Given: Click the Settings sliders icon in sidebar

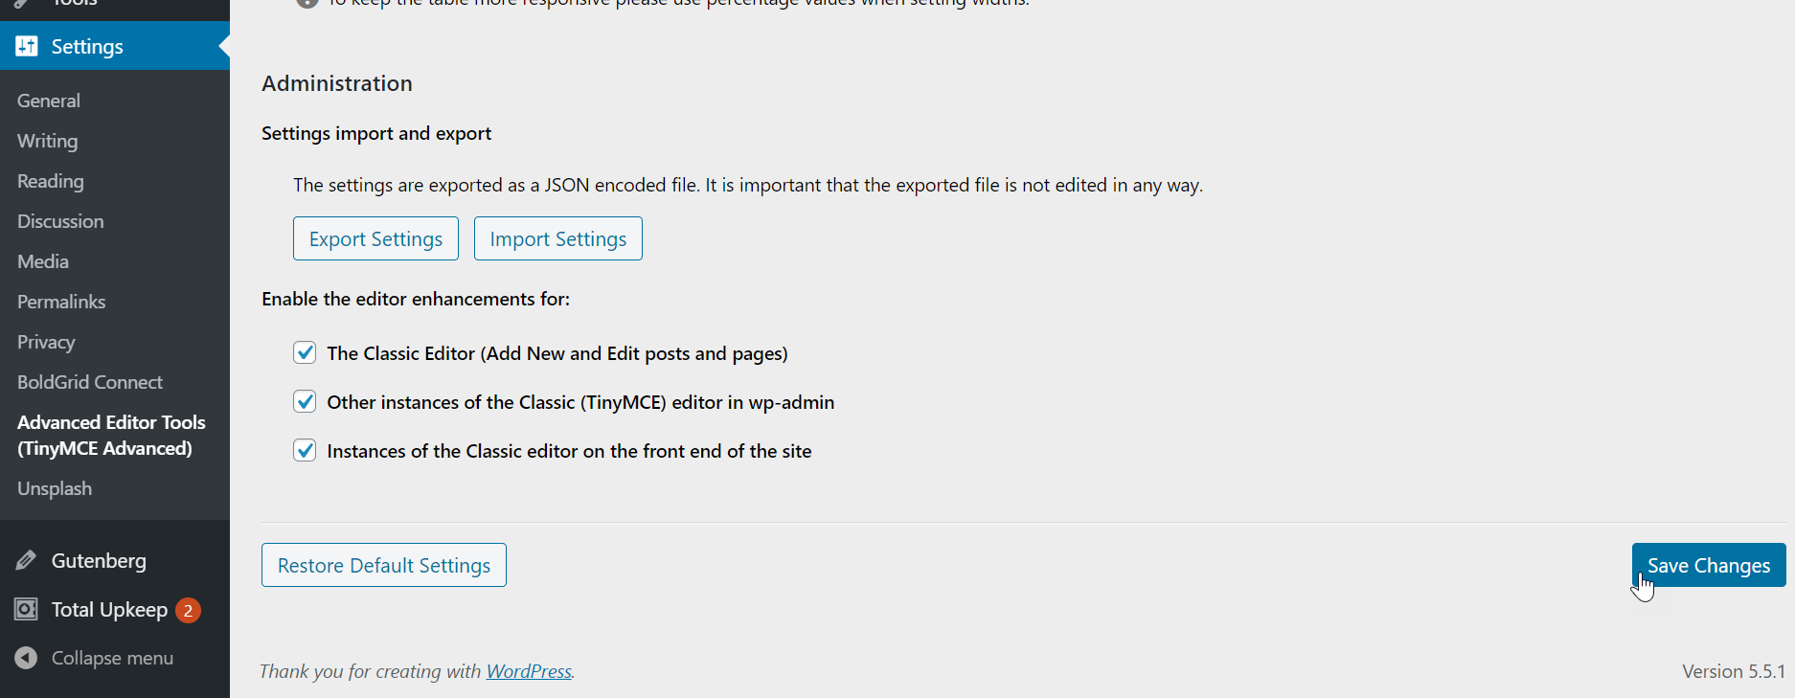Looking at the screenshot, I should (x=26, y=45).
